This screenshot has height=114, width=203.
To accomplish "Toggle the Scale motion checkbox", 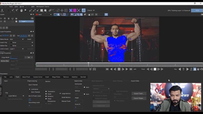I will [x=46, y=94].
